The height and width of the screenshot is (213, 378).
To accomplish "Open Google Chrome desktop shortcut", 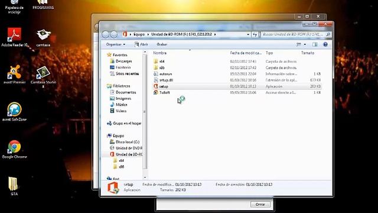I will [x=14, y=149].
